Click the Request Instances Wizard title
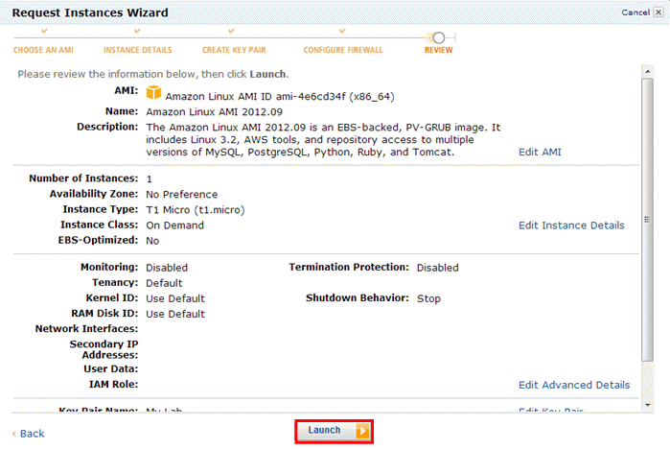 90,12
